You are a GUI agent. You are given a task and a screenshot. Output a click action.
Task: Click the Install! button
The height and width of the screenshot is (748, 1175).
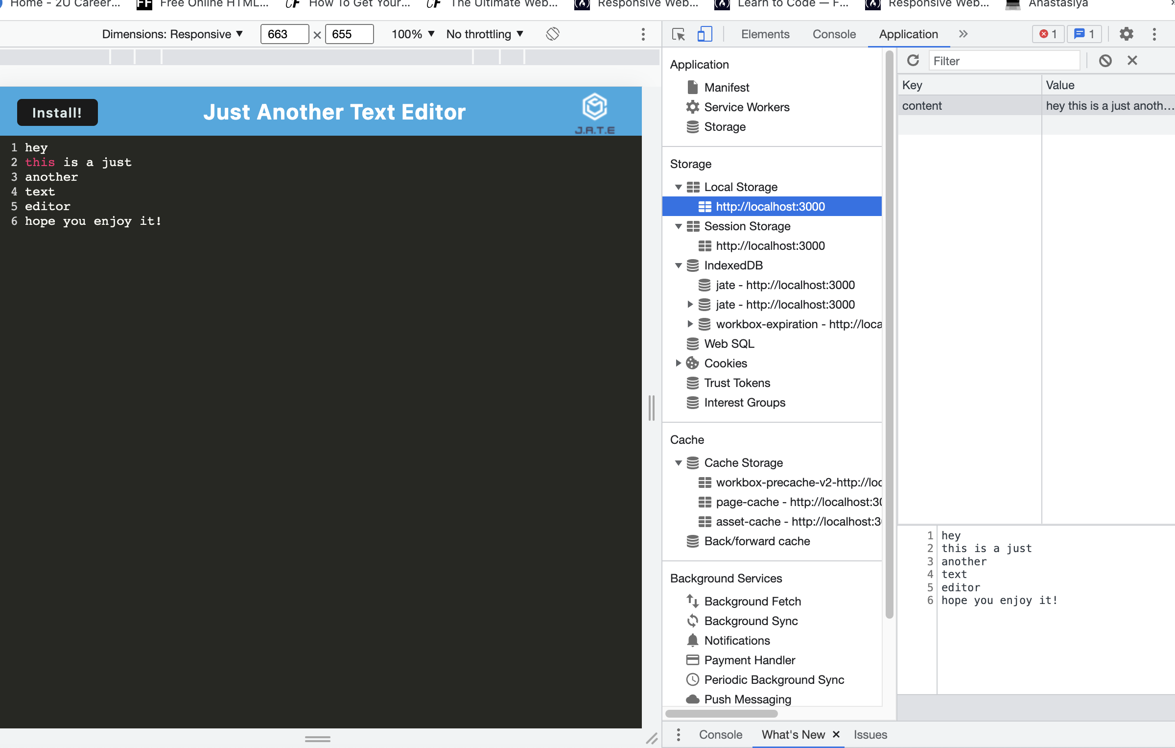coord(57,112)
